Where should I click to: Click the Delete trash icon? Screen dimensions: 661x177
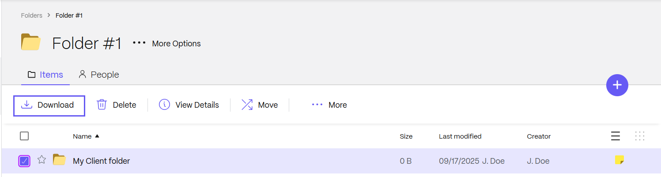(x=102, y=105)
